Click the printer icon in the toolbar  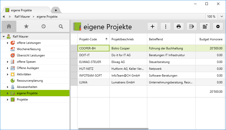coord(179,26)
